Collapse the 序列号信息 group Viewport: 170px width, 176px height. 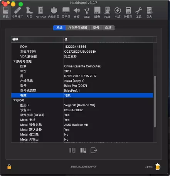15,61
